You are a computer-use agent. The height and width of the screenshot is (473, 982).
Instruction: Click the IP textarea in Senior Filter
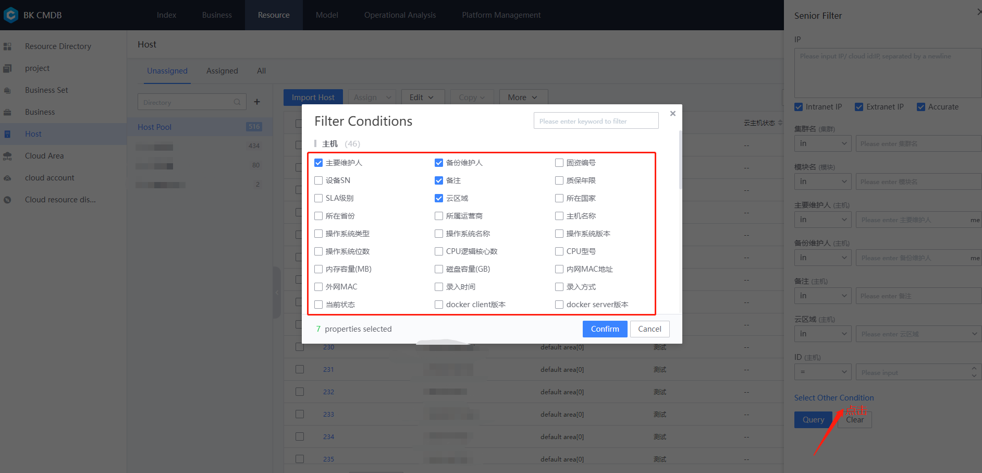(x=888, y=72)
